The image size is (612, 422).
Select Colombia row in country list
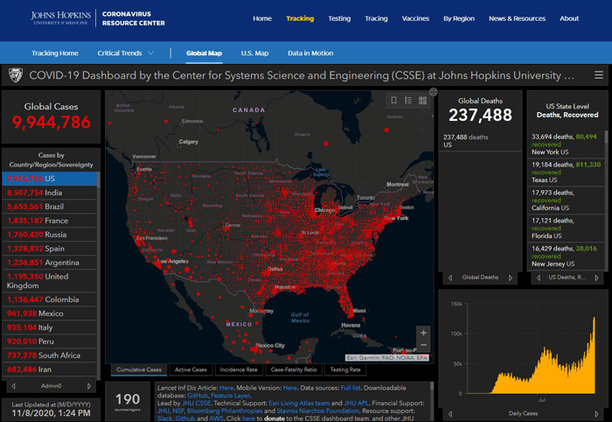[50, 299]
